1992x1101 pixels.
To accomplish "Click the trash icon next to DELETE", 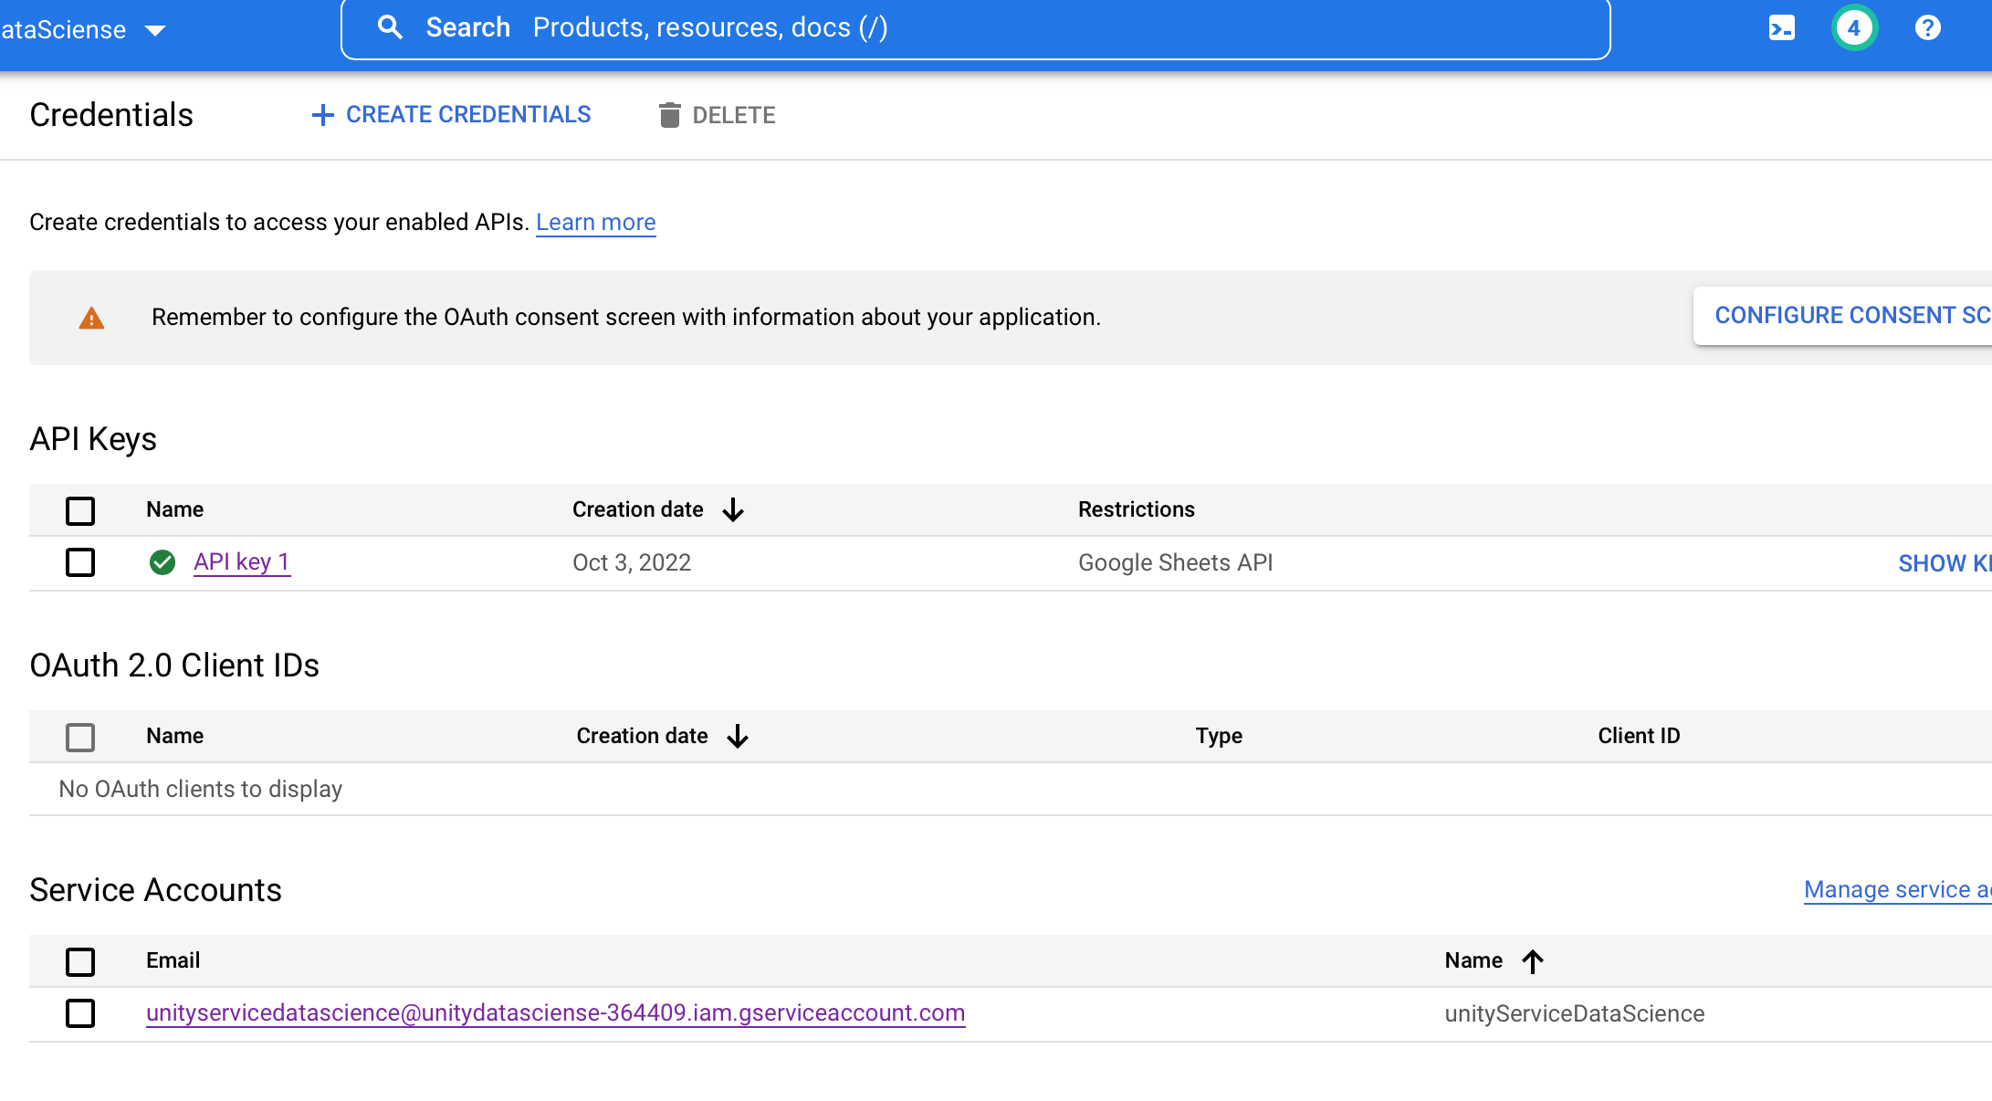I will pyautogui.click(x=671, y=115).
